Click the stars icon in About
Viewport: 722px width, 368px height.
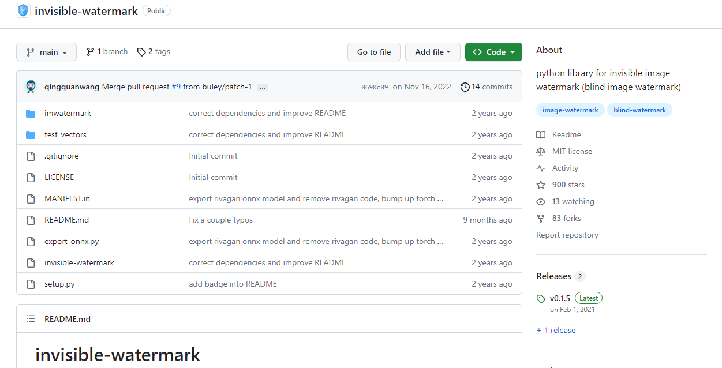pos(541,185)
